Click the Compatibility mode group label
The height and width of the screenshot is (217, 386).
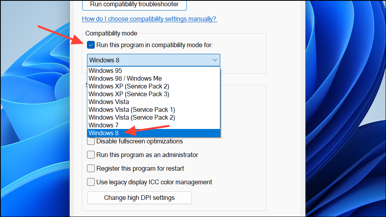click(111, 34)
